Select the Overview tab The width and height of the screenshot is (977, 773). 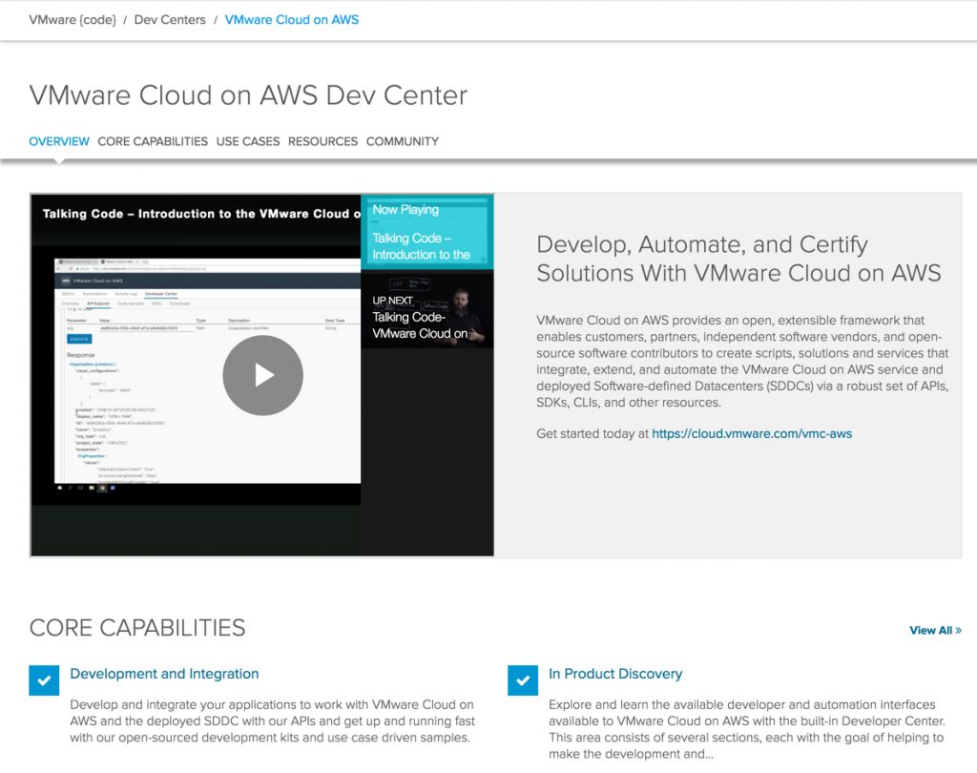59,141
